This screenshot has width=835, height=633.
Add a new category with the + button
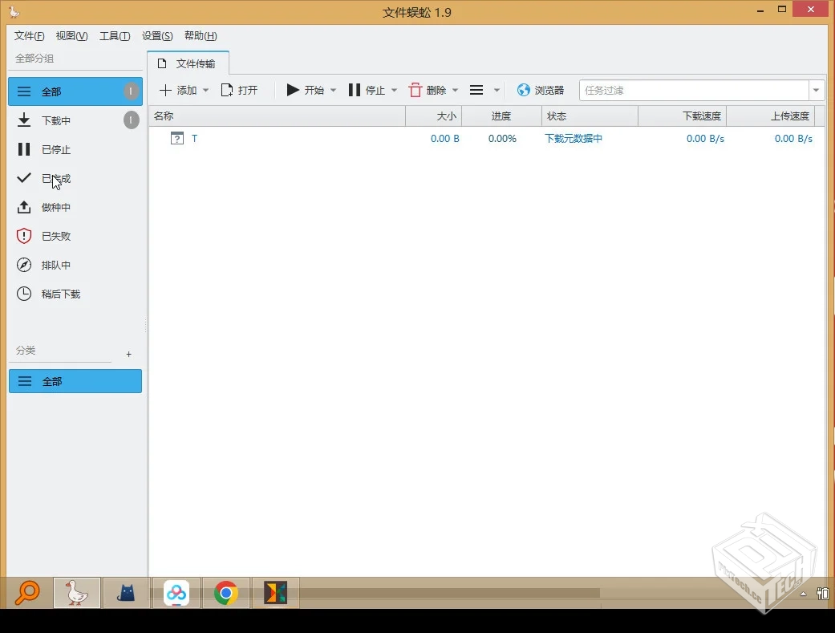pyautogui.click(x=128, y=353)
